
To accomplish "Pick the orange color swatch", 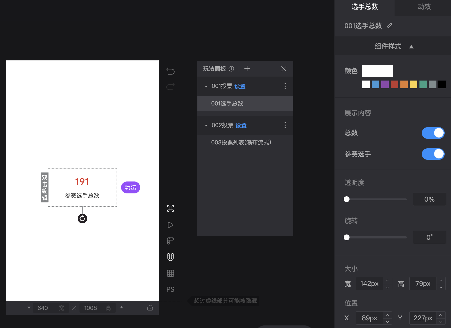I will 404,85.
